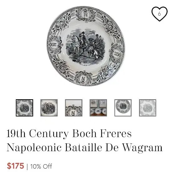The image size is (172, 172).
Task: Select the first highlighted plate thumbnail
Action: point(25,108)
